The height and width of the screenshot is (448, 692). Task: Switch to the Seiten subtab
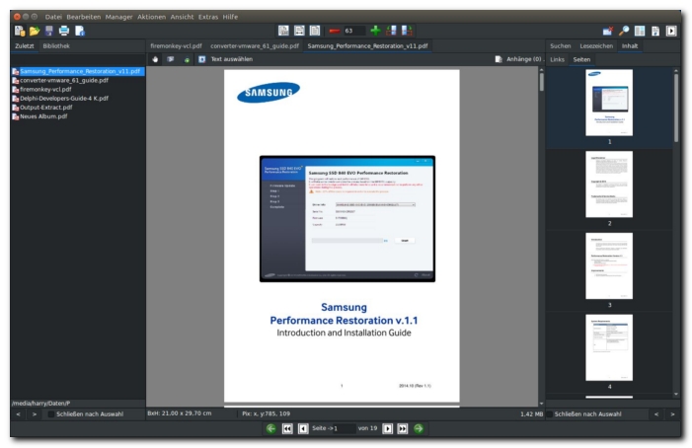(581, 59)
